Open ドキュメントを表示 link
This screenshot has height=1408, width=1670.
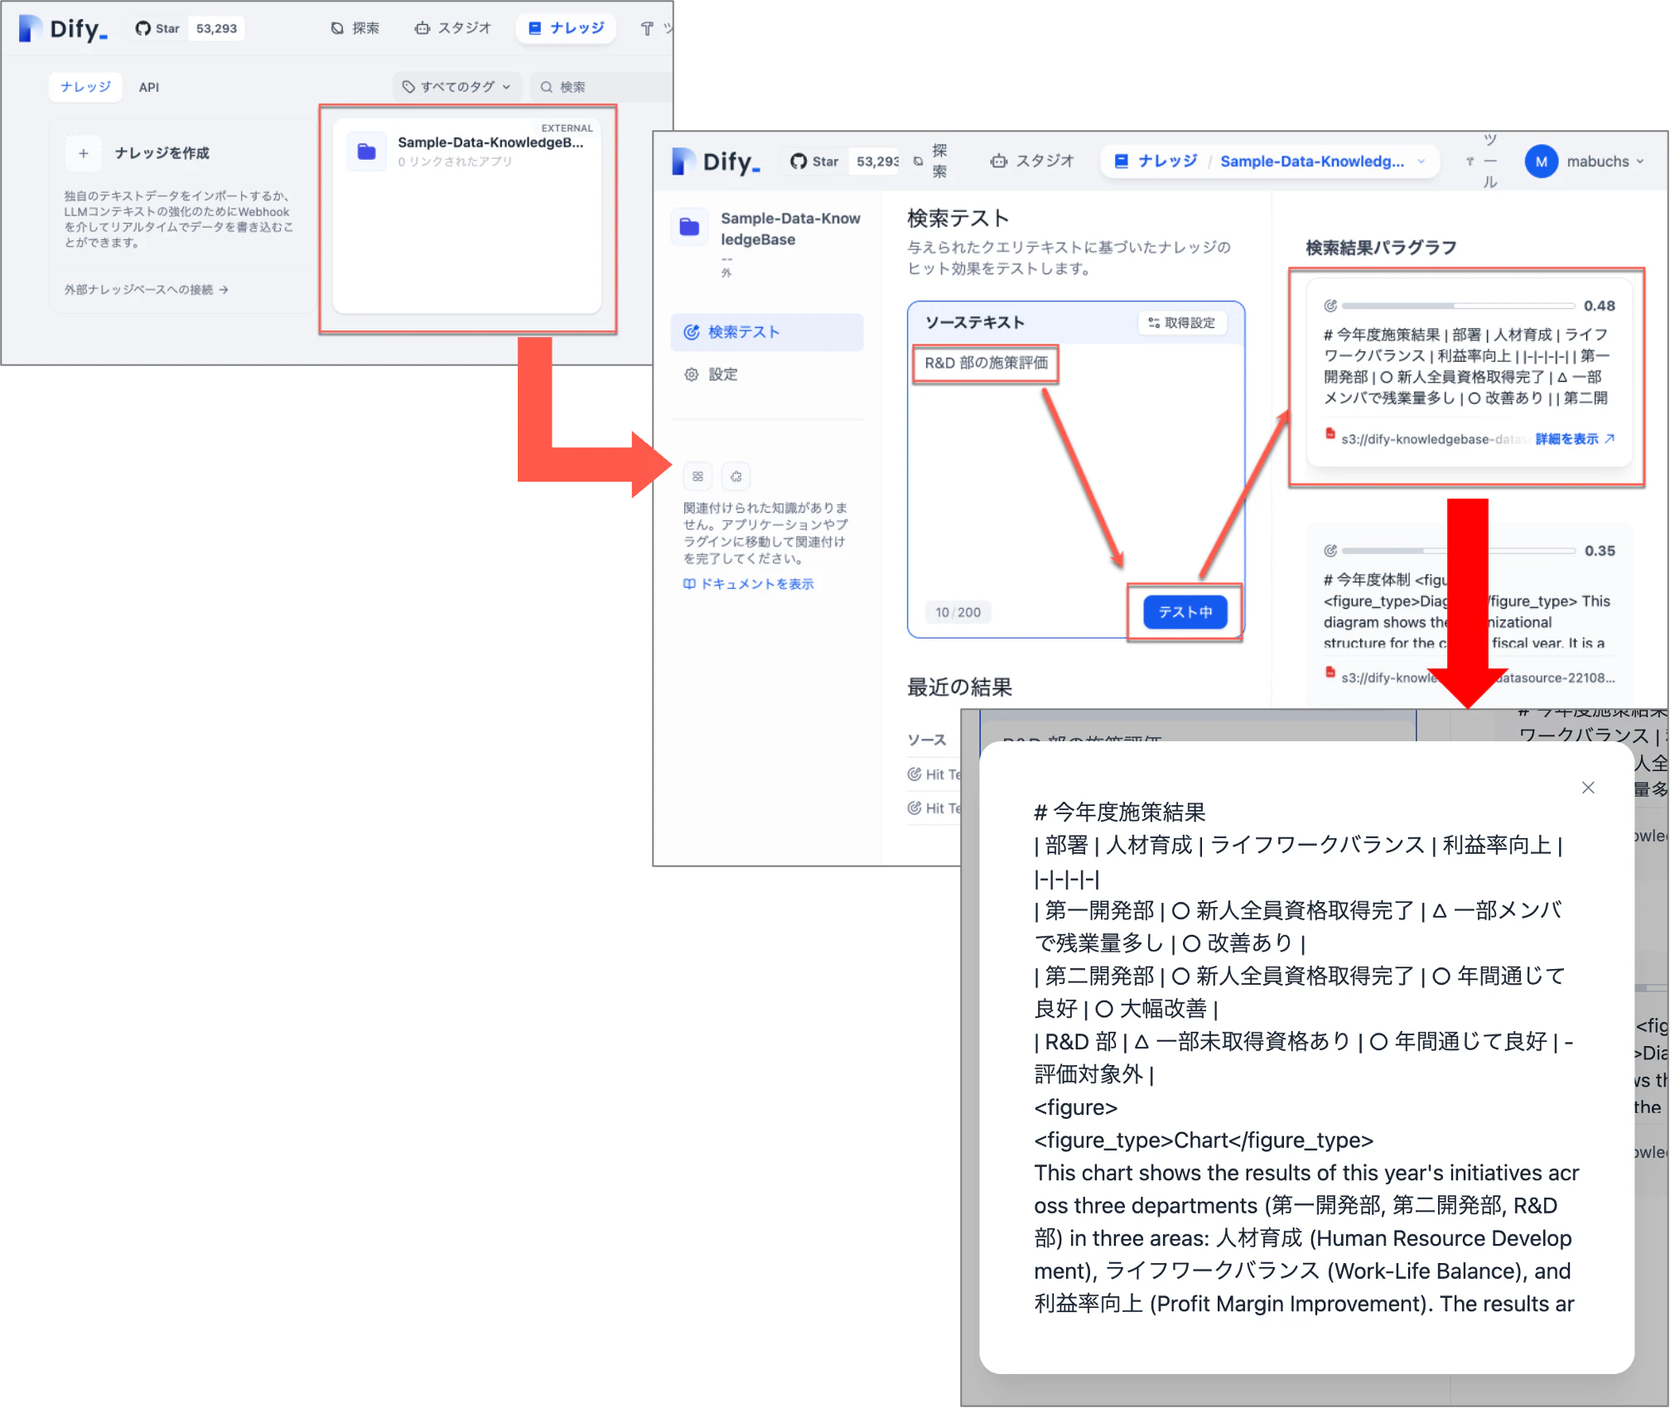pos(749,584)
